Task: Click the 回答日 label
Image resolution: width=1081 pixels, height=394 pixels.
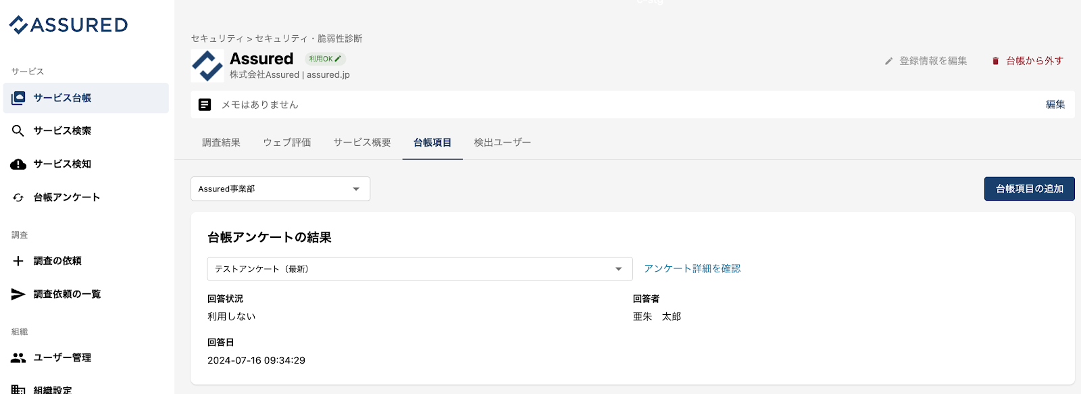Action: point(221,343)
